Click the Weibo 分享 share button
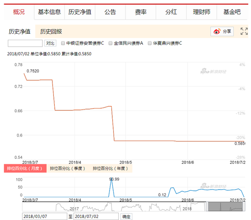The image size is (251, 220). 222,31
